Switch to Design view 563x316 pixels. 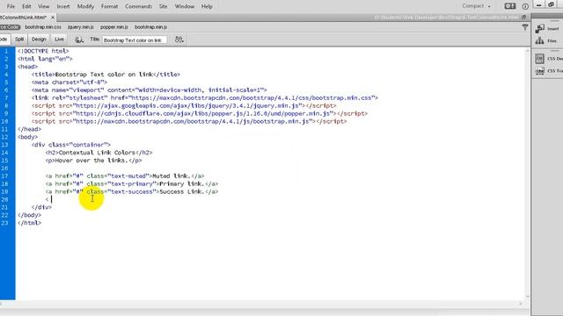pyautogui.click(x=39, y=39)
